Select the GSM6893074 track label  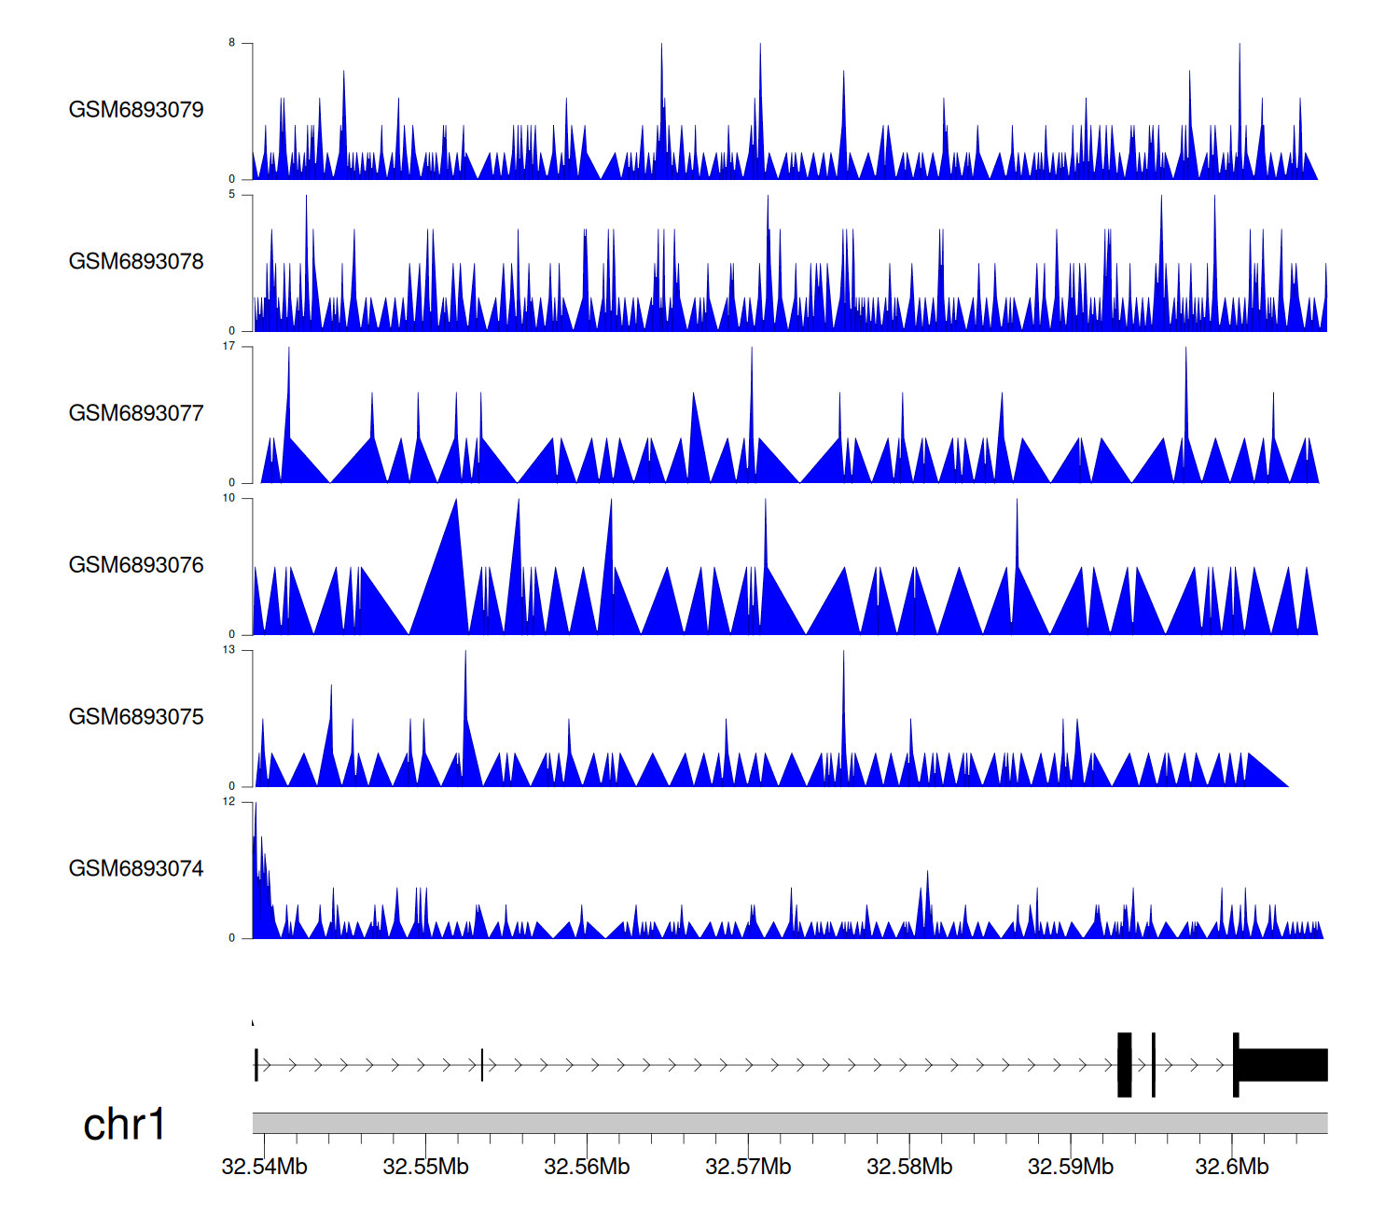136,869
